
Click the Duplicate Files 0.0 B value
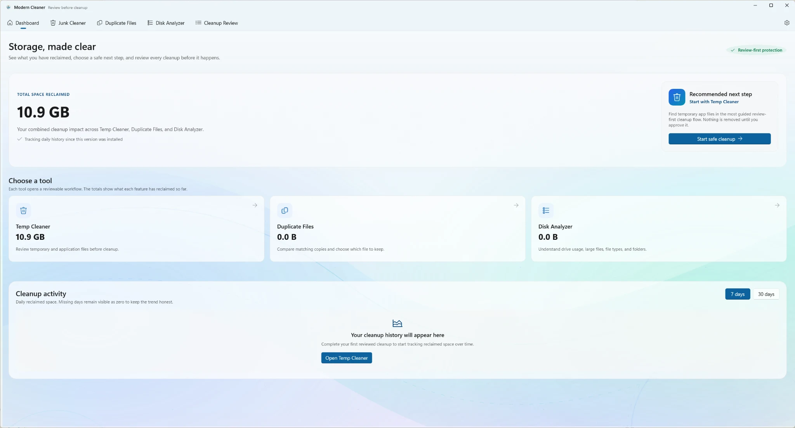coord(287,237)
